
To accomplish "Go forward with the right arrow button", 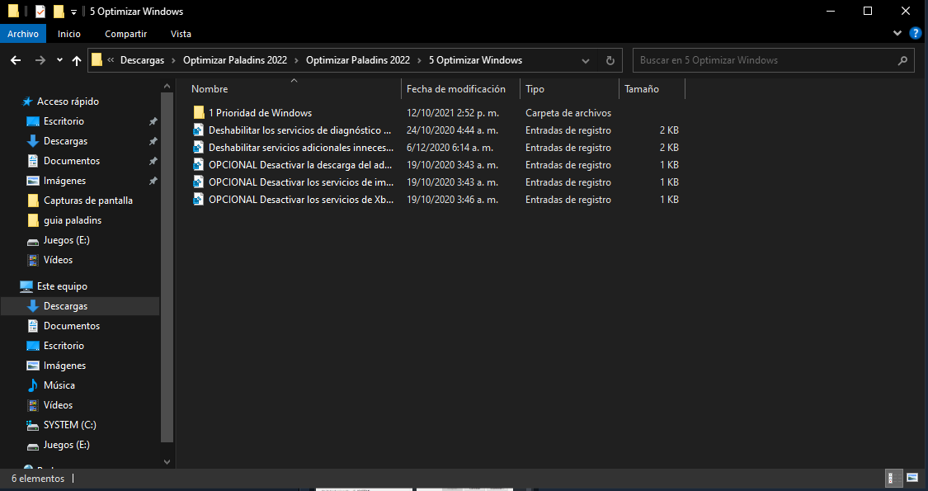I will click(x=40, y=60).
